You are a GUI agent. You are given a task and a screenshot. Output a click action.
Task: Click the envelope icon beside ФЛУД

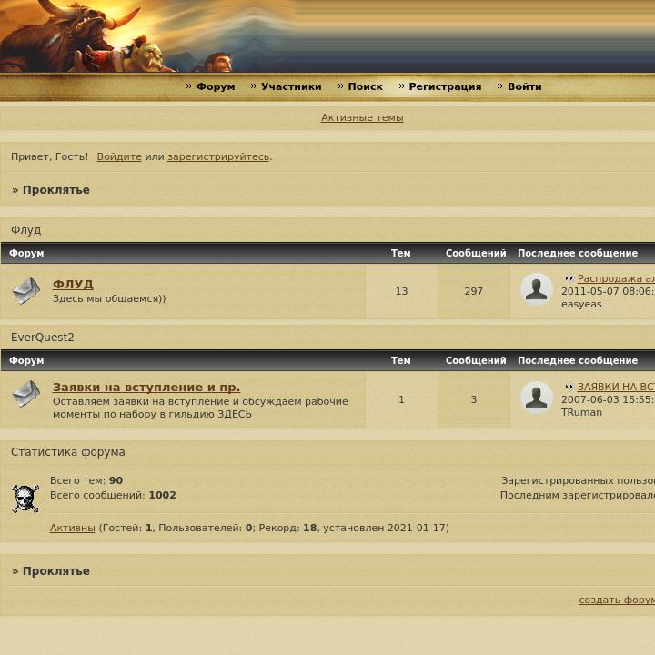point(25,291)
